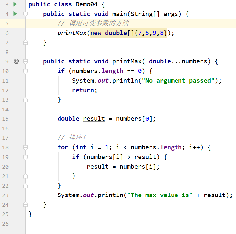Click line number 5 in gutter
This screenshot has height=234, width=236.
click(7, 24)
